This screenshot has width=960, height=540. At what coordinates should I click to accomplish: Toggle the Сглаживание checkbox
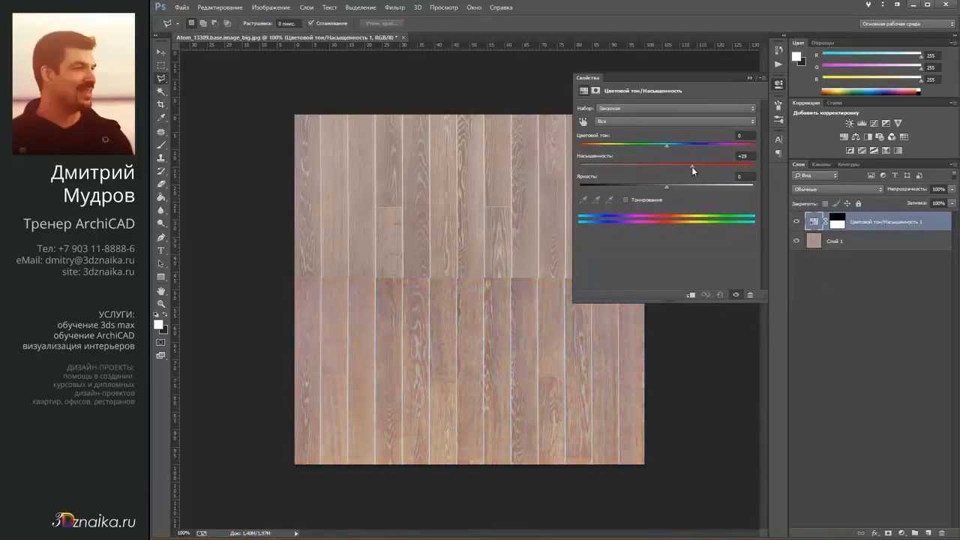pos(310,23)
